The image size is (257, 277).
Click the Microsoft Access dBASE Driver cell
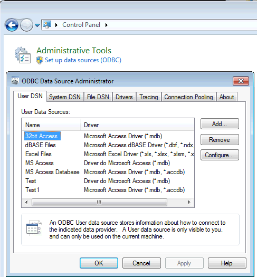tap(138, 145)
